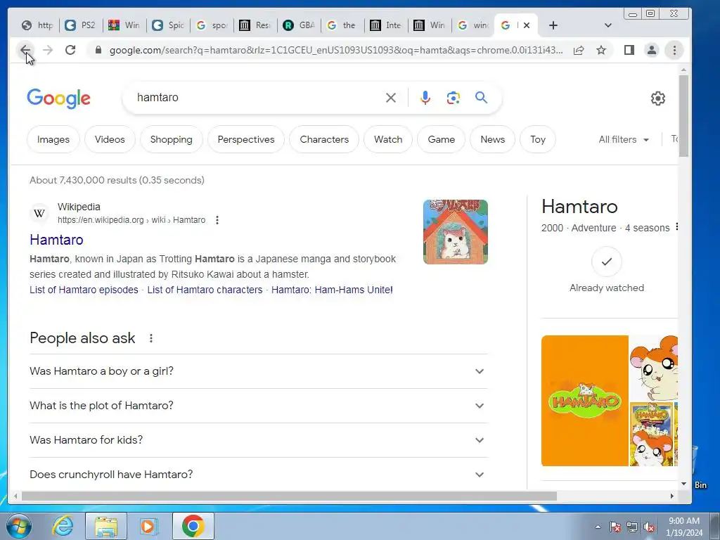Open the Chrome profile avatar
This screenshot has width=720, height=540.
point(652,50)
